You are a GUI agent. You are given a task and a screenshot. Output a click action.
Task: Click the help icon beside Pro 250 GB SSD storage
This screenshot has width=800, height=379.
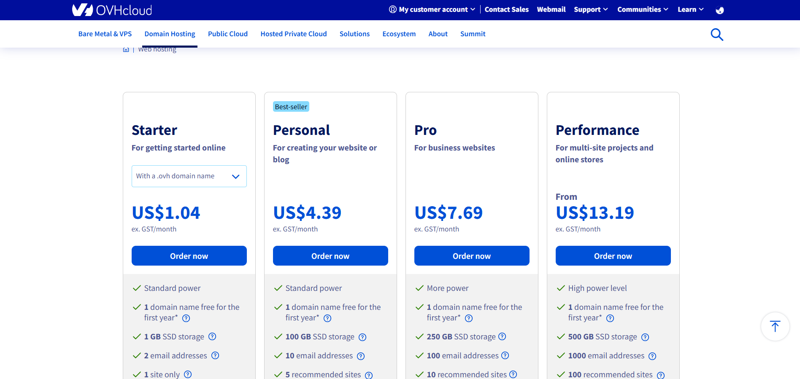pyautogui.click(x=502, y=336)
